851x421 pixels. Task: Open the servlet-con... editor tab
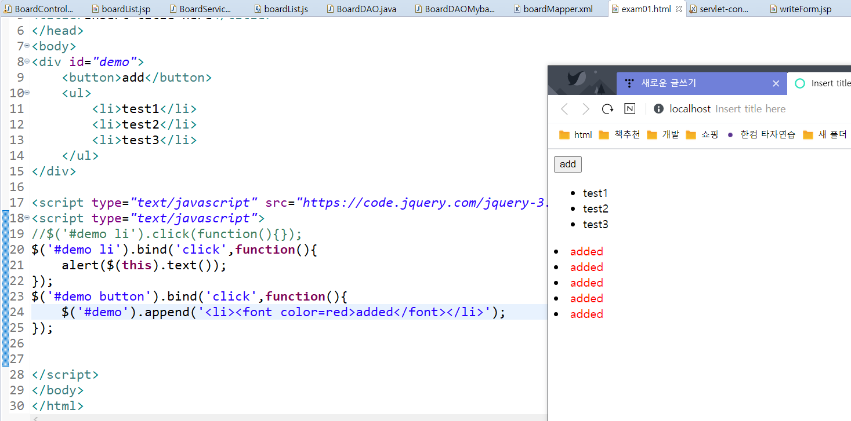(718, 9)
